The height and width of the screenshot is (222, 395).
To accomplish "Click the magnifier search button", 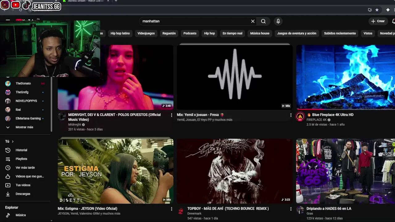I will 263,21.
